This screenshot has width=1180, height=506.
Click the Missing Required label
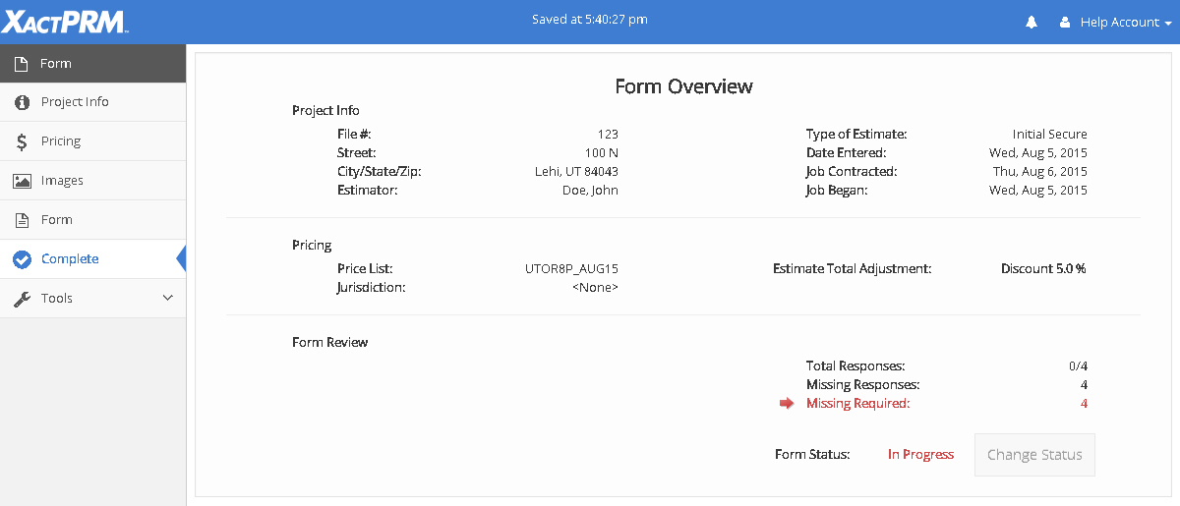857,404
